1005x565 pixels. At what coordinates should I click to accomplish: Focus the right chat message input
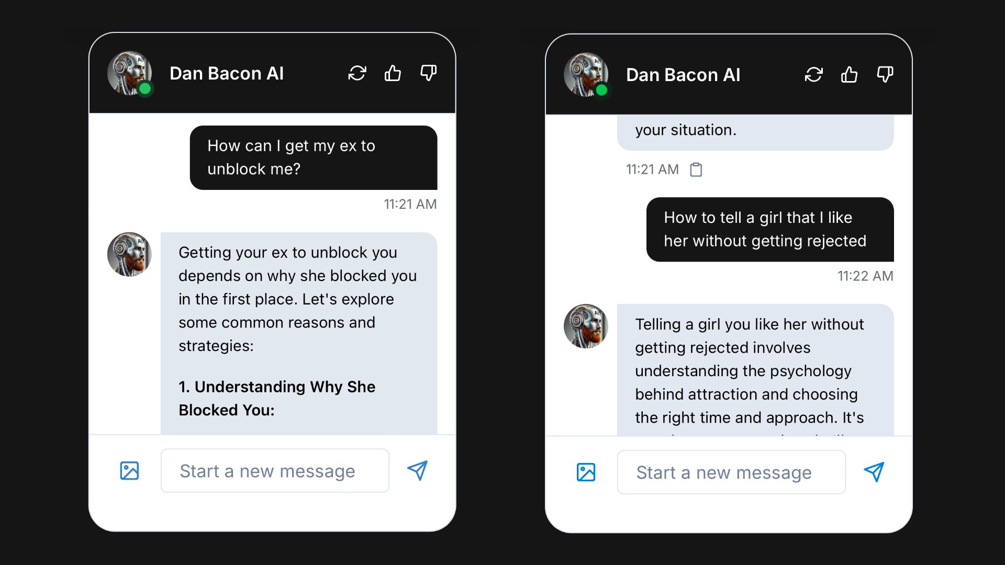(x=731, y=472)
